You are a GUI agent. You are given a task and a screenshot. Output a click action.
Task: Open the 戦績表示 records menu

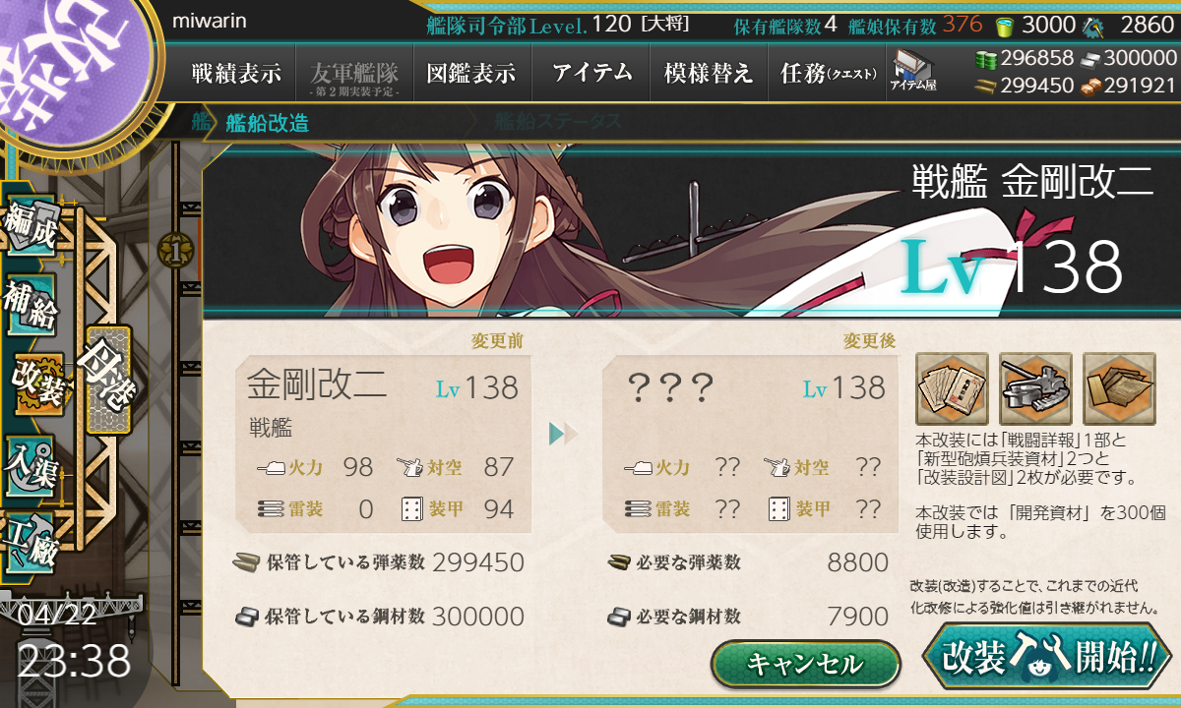coord(236,73)
